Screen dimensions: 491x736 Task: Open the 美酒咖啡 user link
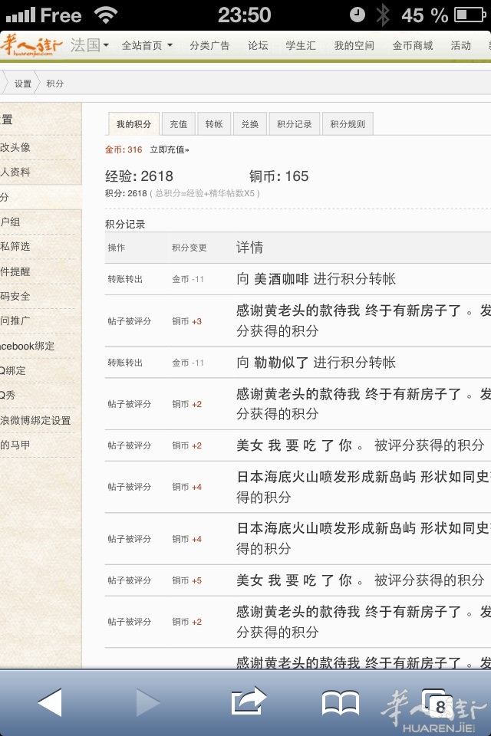[x=281, y=279]
